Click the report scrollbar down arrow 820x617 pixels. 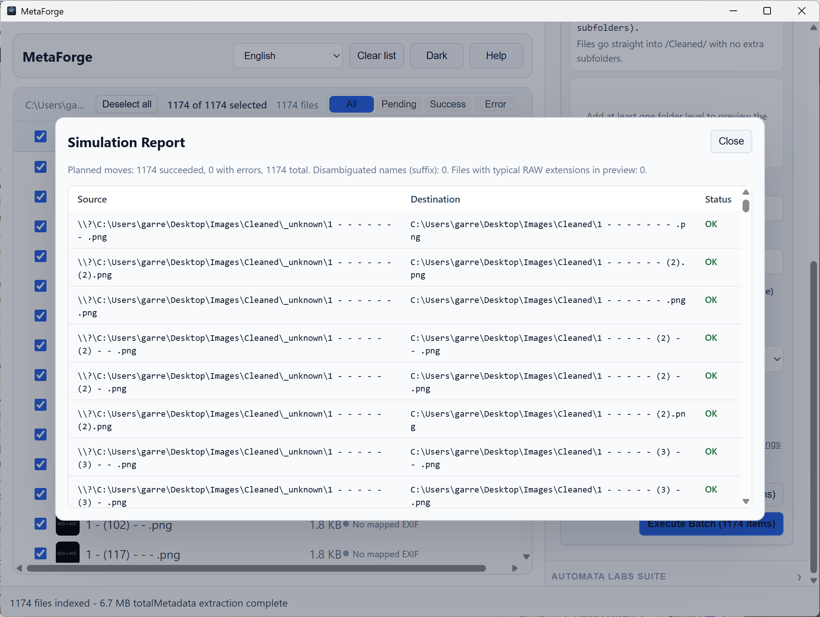[746, 501]
